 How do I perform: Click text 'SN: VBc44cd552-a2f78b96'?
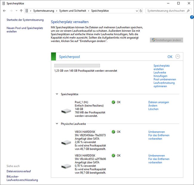click(x=90, y=159)
